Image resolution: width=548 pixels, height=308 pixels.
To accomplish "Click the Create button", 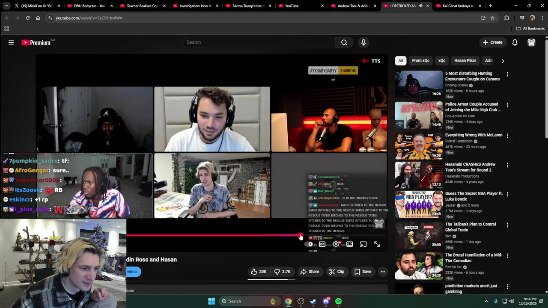I will [492, 42].
